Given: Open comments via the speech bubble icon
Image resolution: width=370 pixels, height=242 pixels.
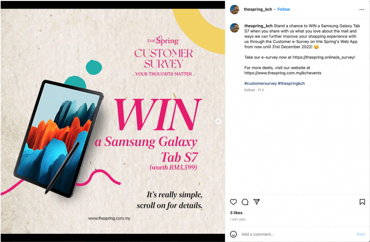Looking at the screenshot, I should click(x=245, y=202).
